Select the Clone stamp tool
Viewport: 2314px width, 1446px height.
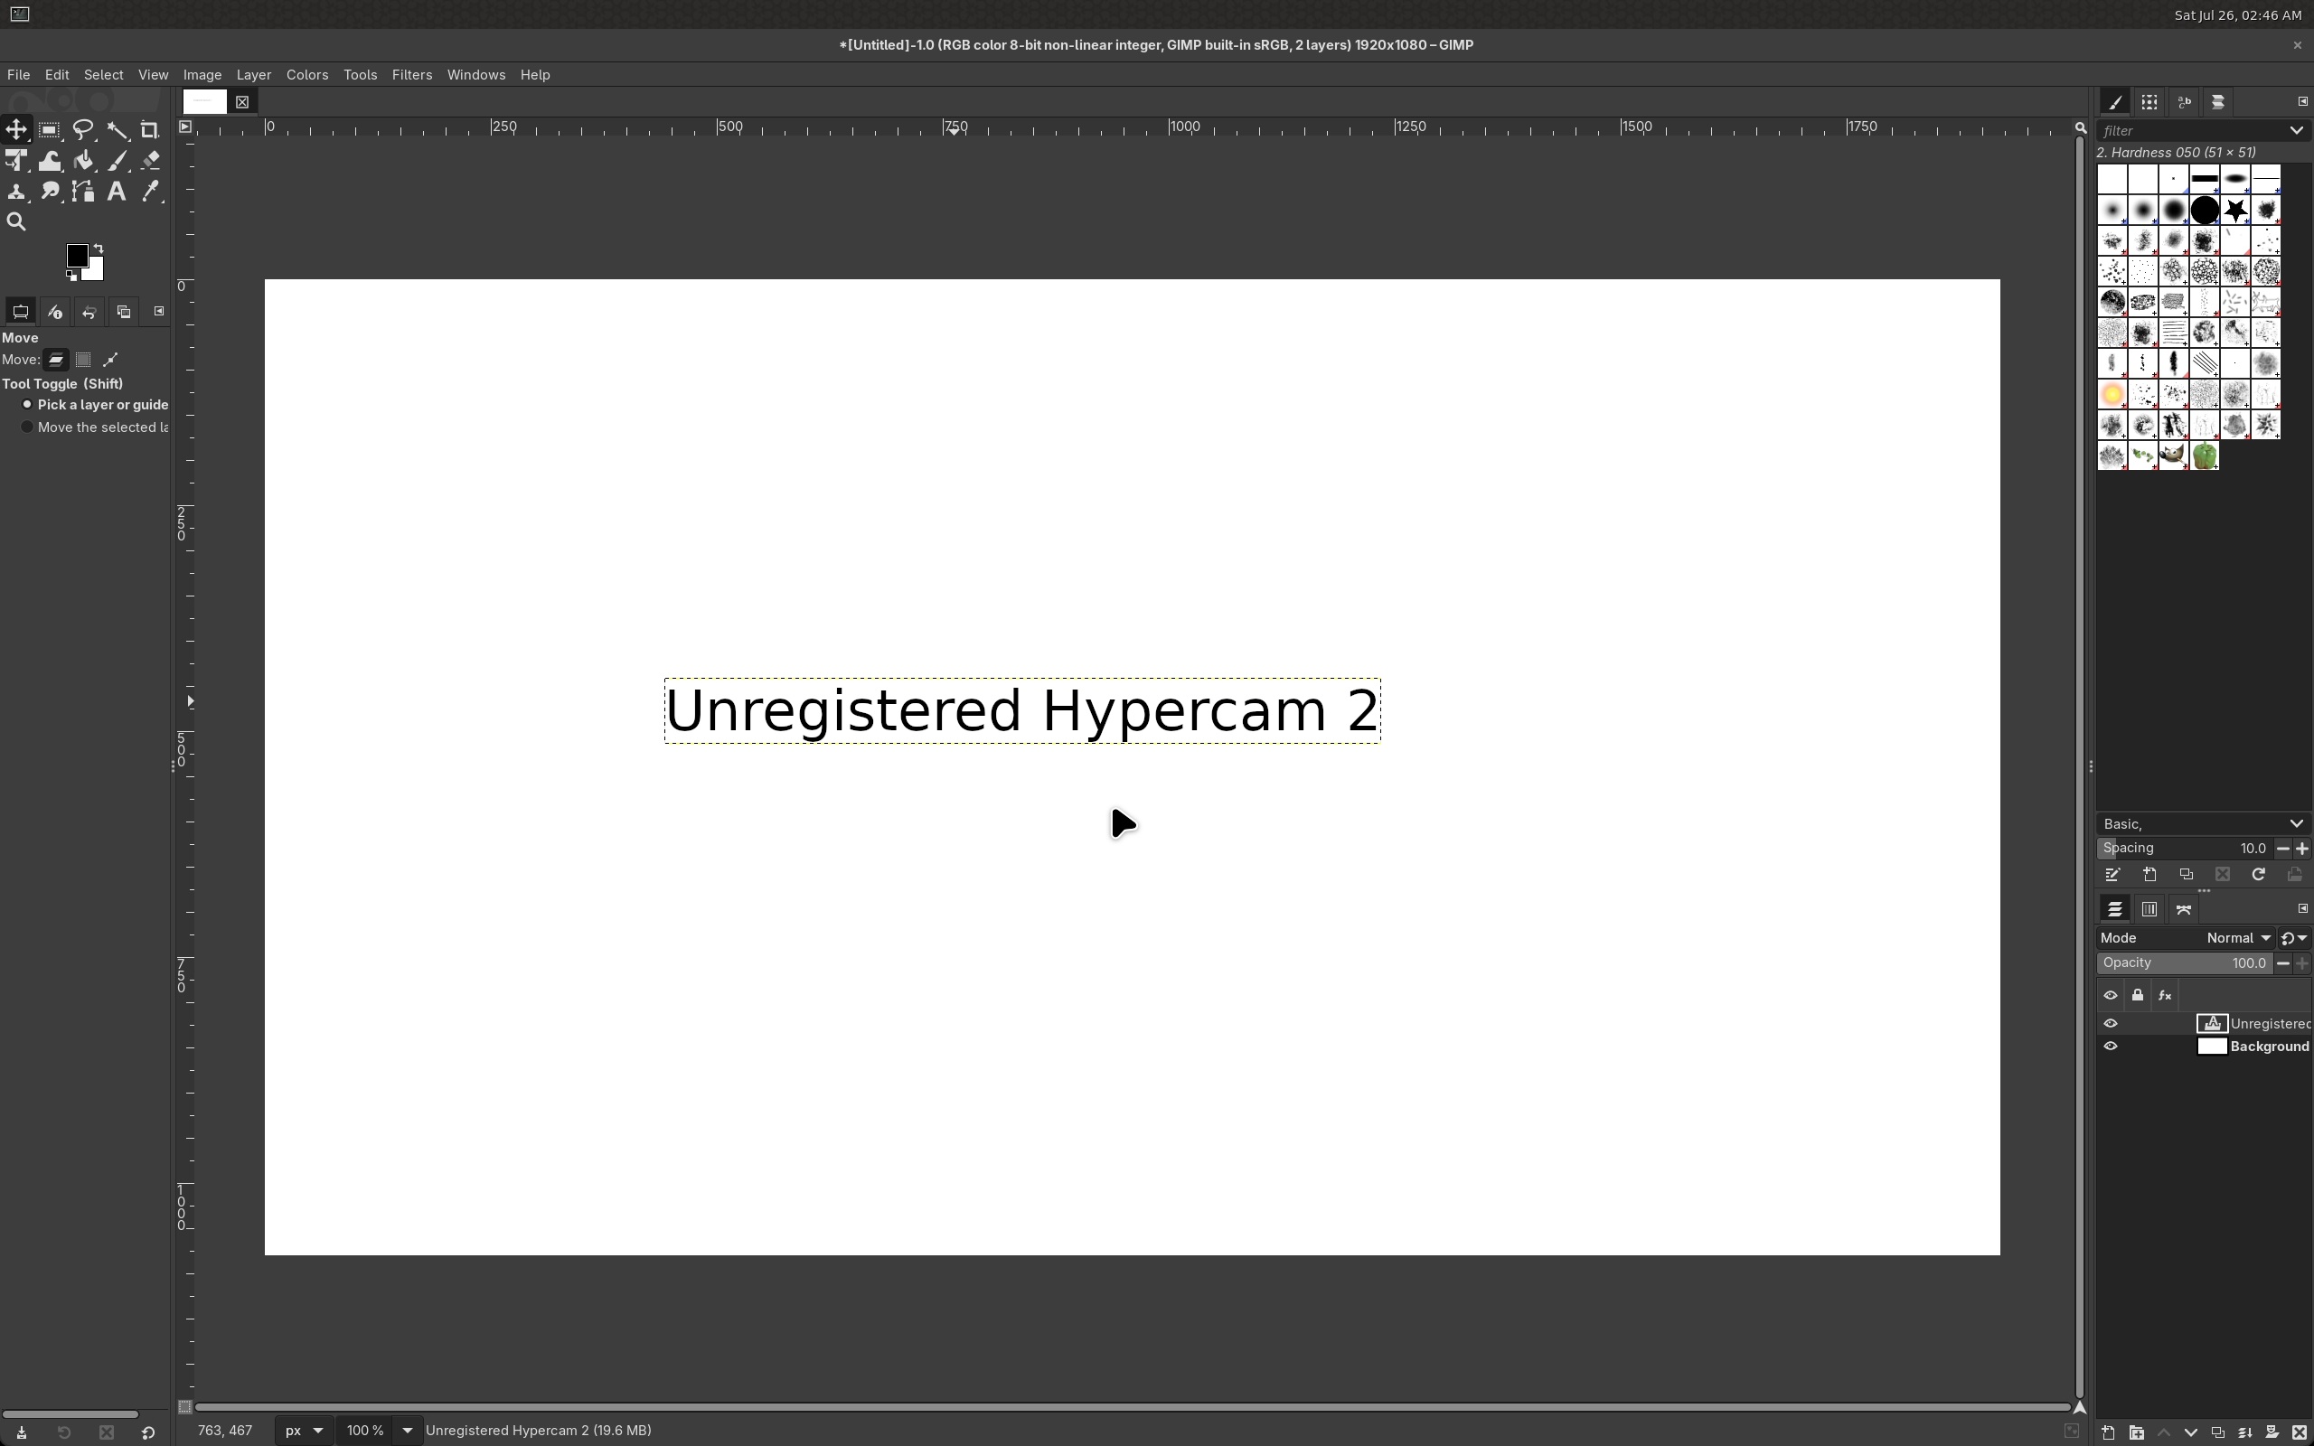[16, 192]
